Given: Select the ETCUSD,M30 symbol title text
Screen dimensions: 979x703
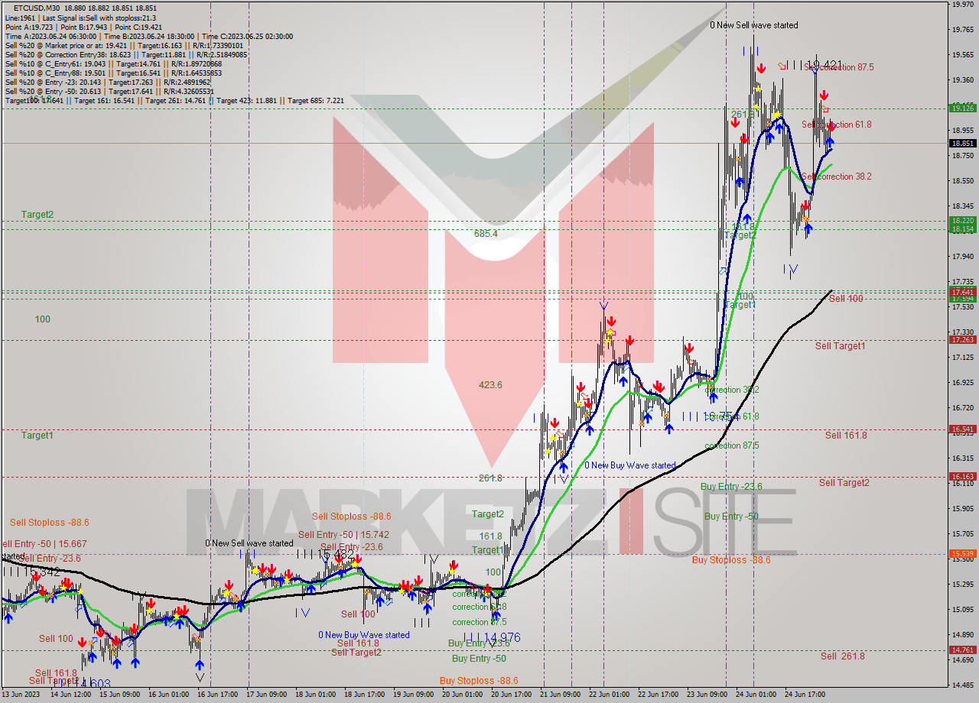Looking at the screenshot, I should [37, 8].
